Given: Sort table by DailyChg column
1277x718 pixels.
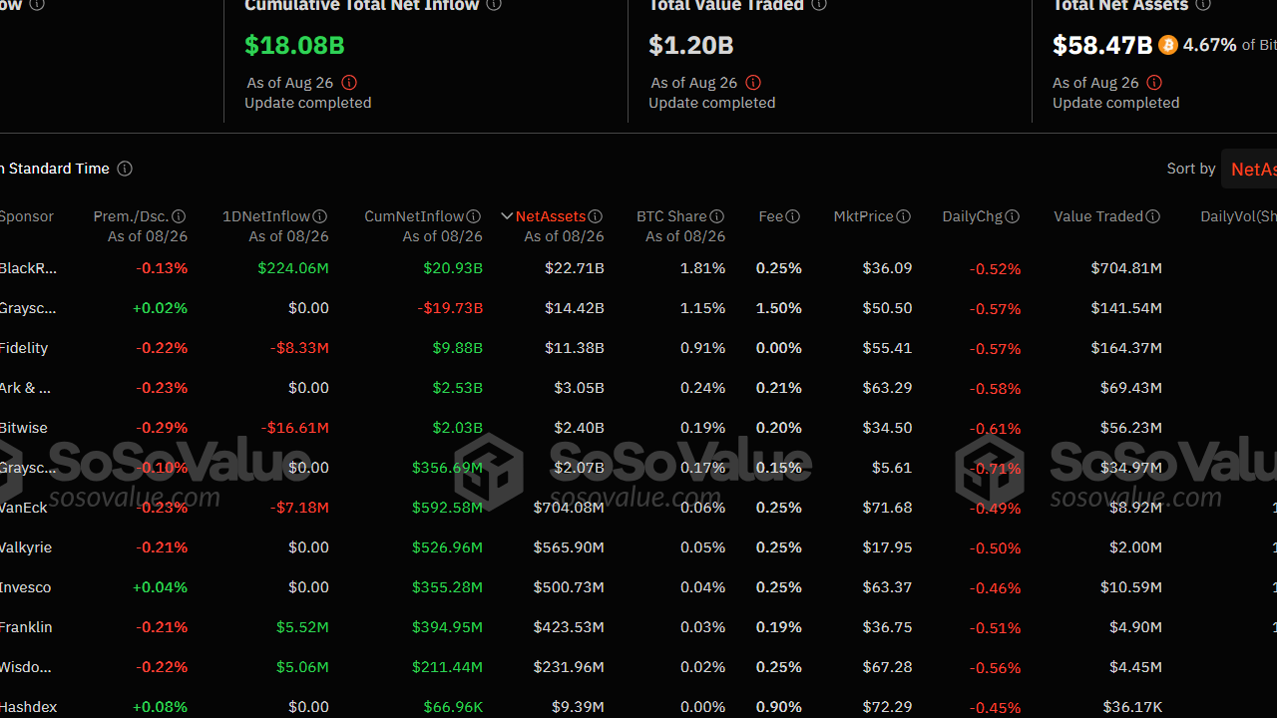Looking at the screenshot, I should [x=973, y=216].
